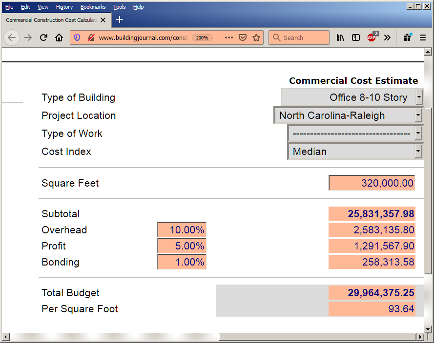Reload the page with the refresh icon
The height and width of the screenshot is (343, 434).
[43, 38]
